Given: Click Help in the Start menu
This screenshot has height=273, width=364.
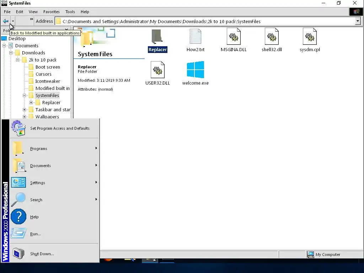Looking at the screenshot, I should (x=54, y=217).
